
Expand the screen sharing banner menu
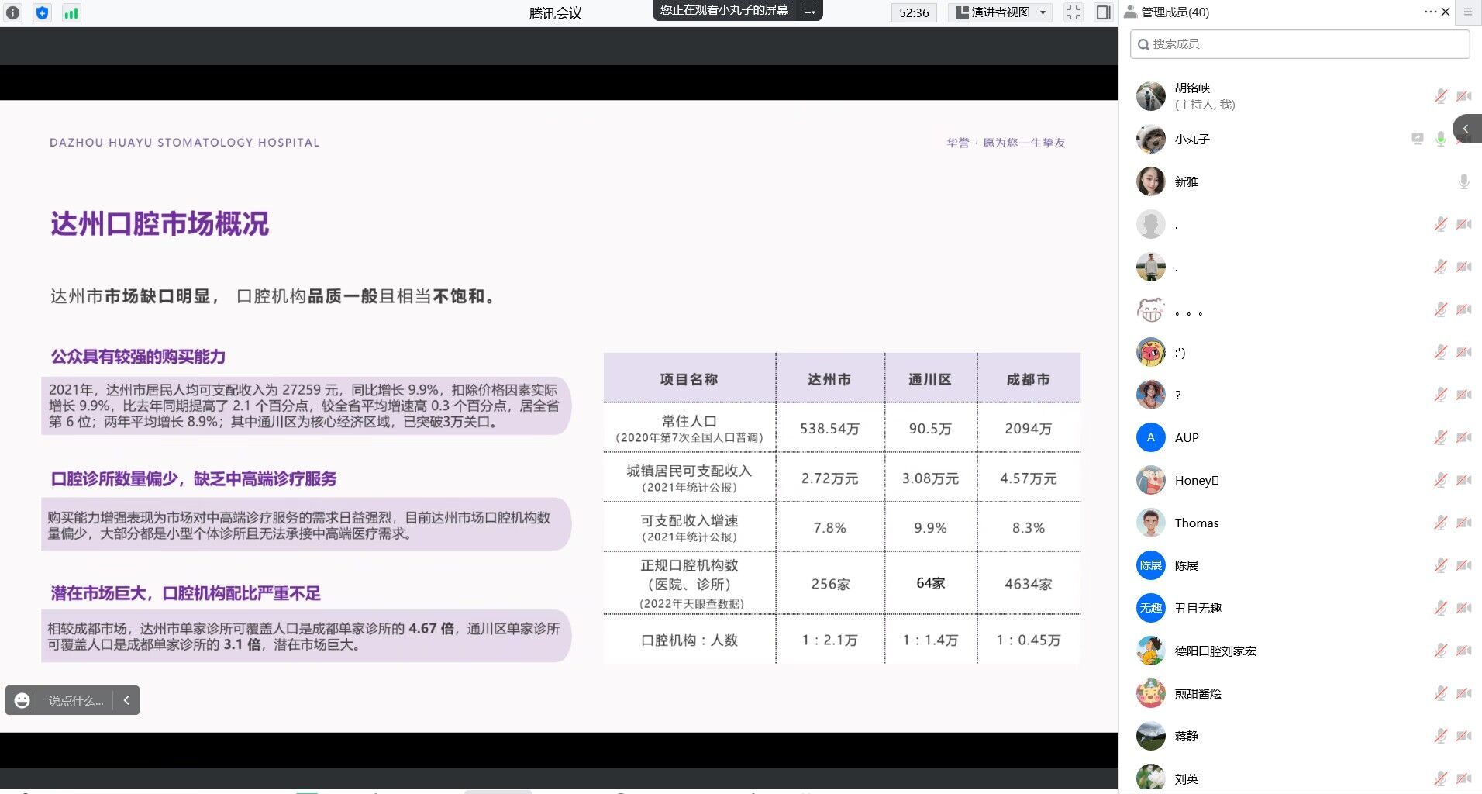click(x=809, y=10)
